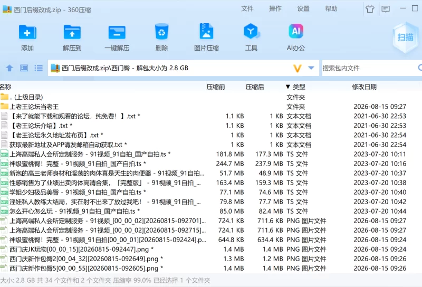Click the 删除 recycle-bin icon

pyautogui.click(x=161, y=32)
